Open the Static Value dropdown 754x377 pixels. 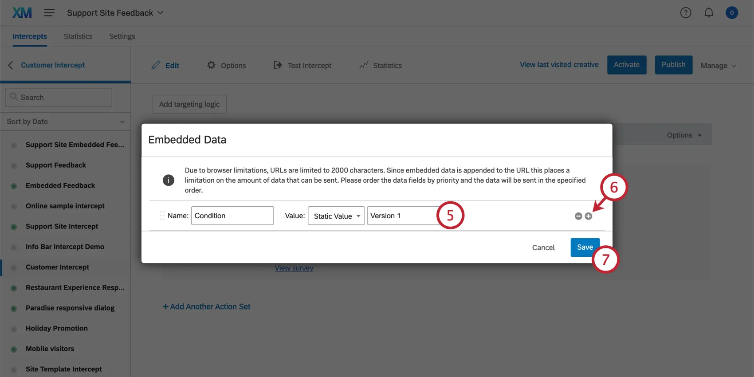pos(336,216)
